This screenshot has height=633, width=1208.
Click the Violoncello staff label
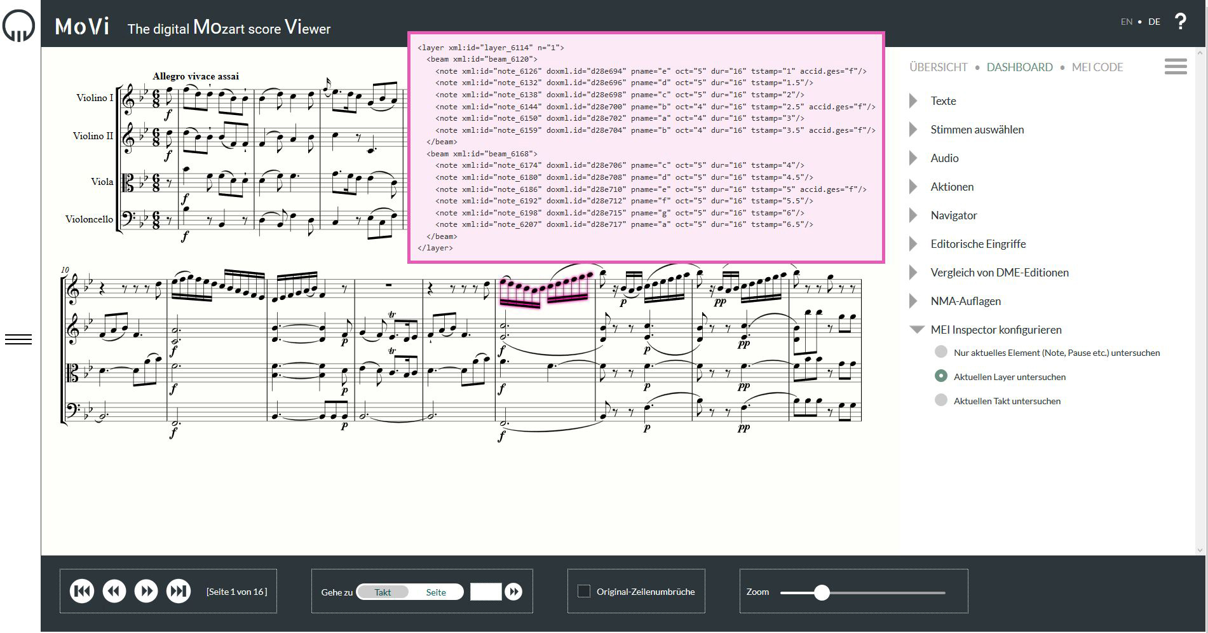click(x=89, y=219)
